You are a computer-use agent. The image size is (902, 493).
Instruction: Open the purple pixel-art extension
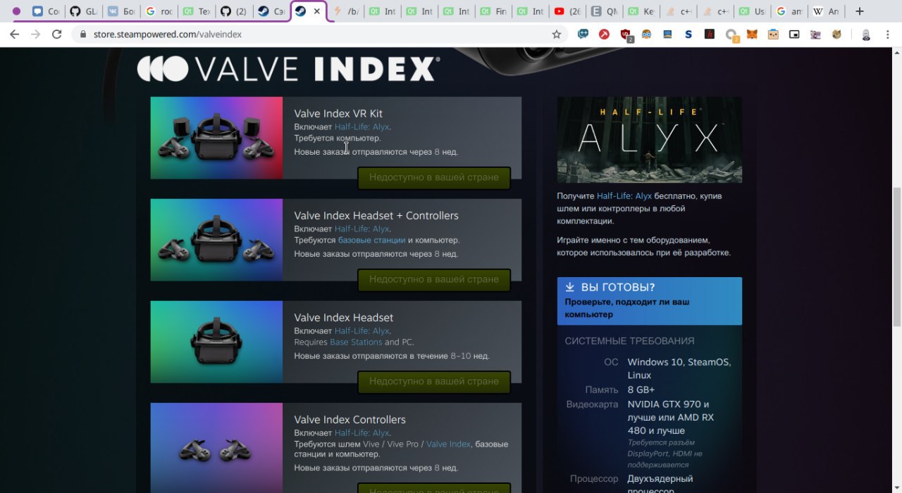(x=815, y=34)
